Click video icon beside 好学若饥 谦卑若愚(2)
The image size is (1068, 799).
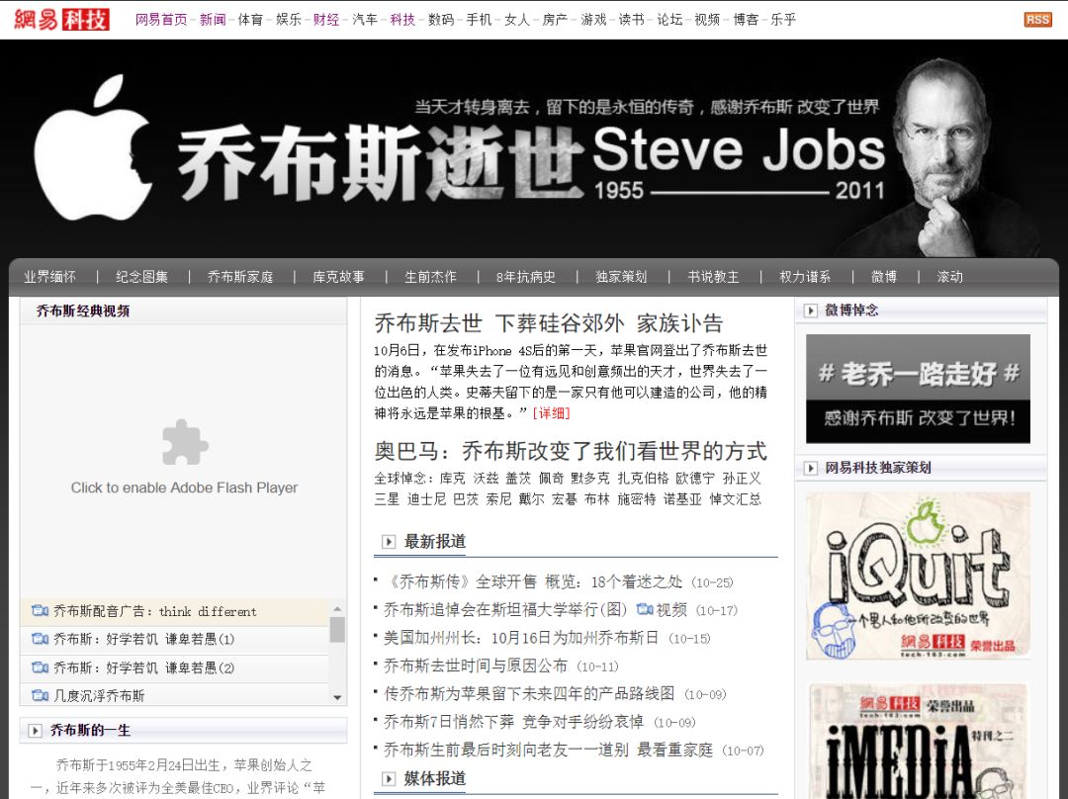[40, 667]
